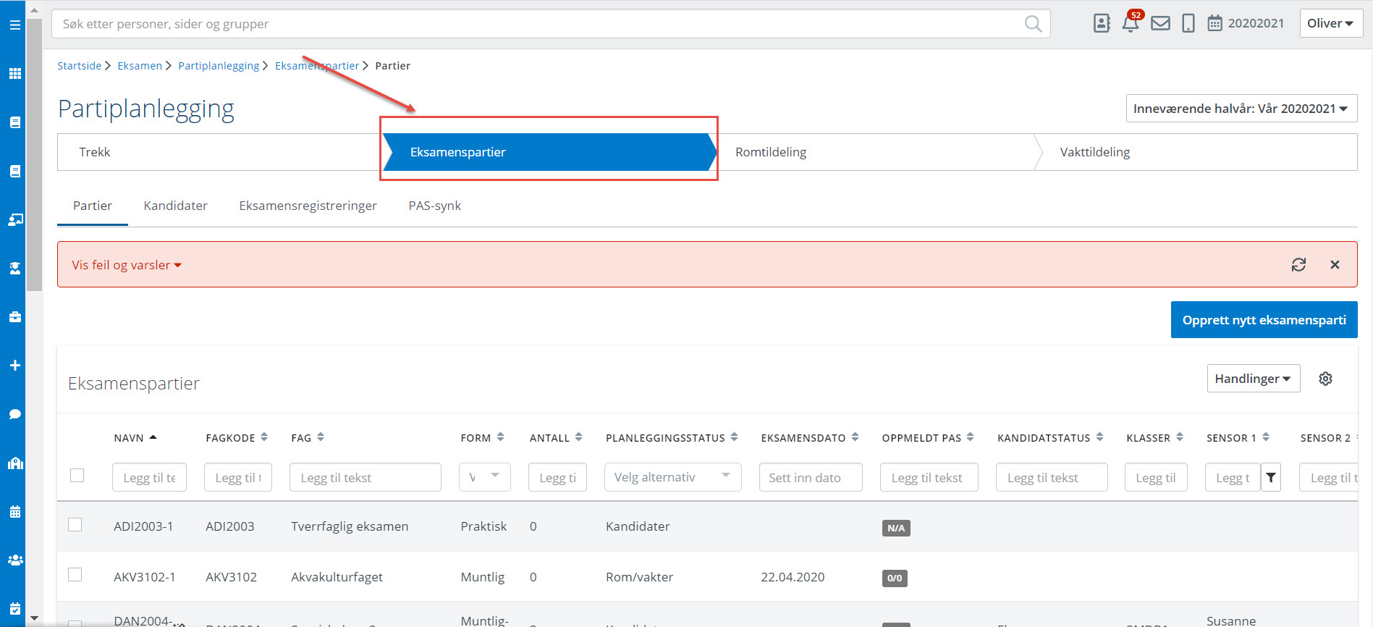Select the Romtildeling step

click(876, 152)
